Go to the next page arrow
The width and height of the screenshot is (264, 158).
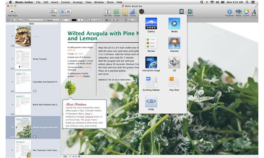coord(76,156)
